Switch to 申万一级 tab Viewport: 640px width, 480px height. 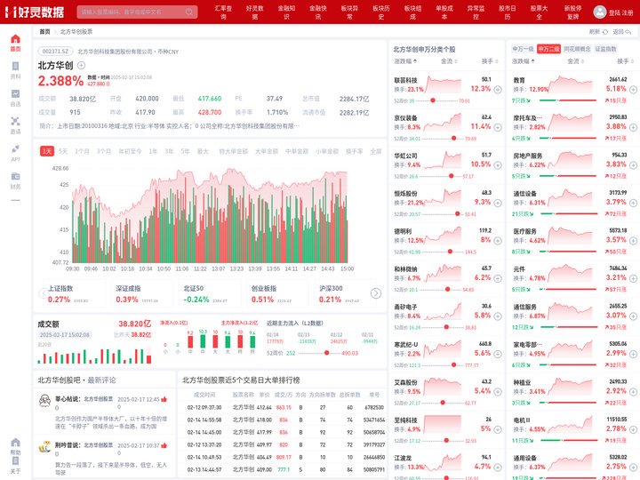pos(523,49)
